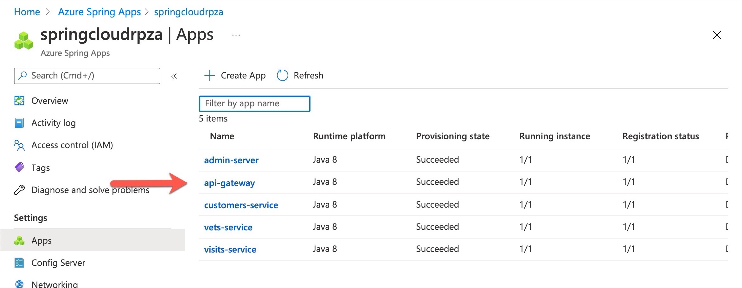Open Config Server from its sidebar icon
Screen dimensions: 742x288
coord(19,263)
